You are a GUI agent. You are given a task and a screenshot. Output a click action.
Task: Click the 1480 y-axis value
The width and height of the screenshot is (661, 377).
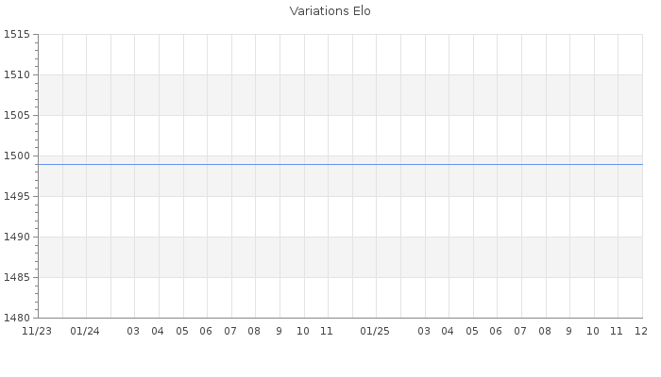tap(17, 319)
